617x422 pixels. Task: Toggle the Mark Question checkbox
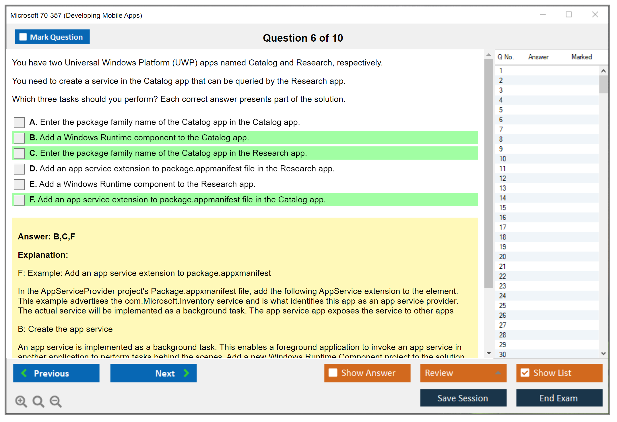(23, 37)
